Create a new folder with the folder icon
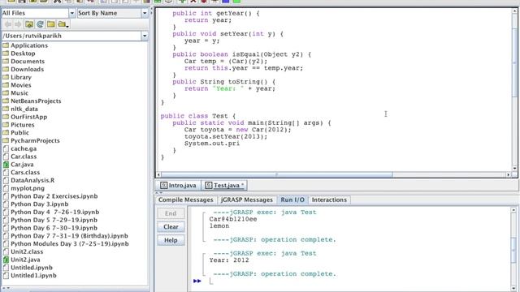Screen dimensions: 520x292 point(50,24)
